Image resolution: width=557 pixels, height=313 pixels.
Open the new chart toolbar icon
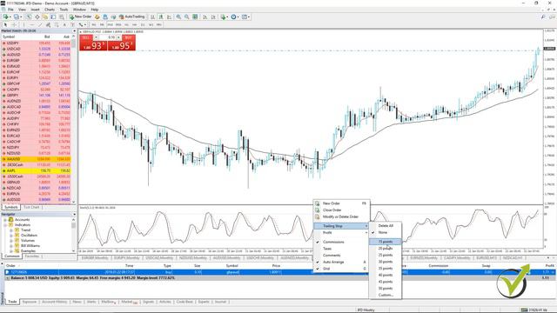pyautogui.click(x=6, y=17)
